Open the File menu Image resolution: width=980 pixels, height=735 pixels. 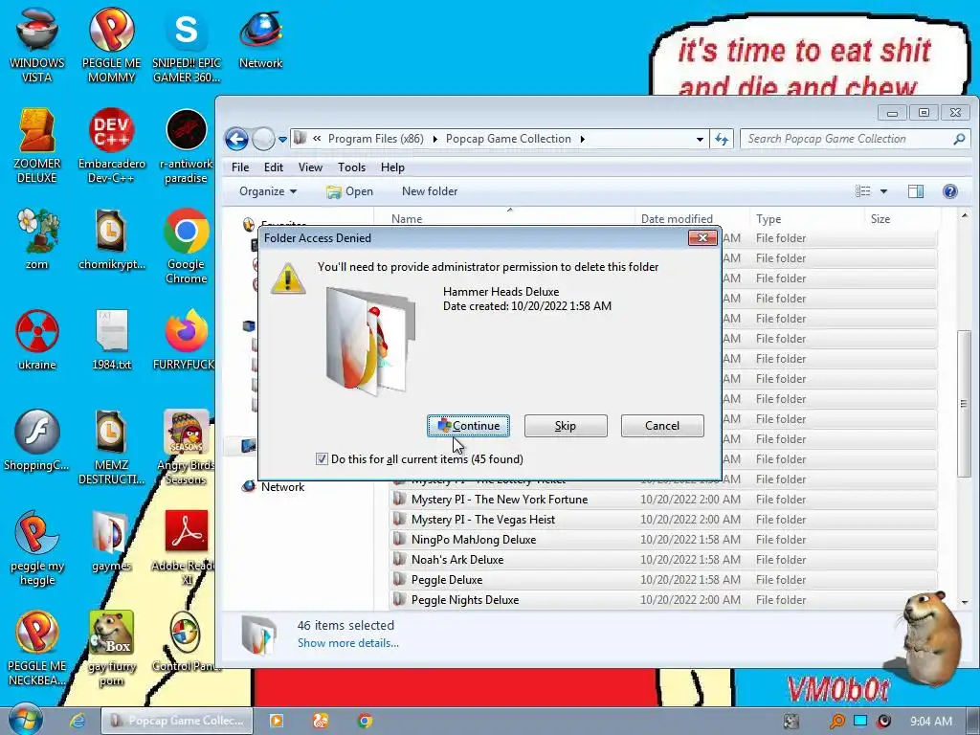point(240,167)
